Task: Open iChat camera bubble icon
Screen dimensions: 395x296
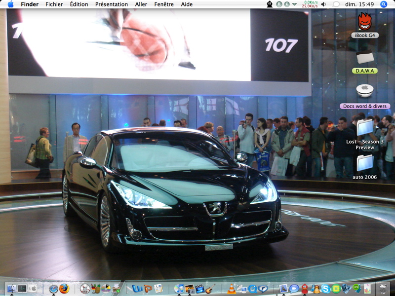Action: click(x=294, y=289)
